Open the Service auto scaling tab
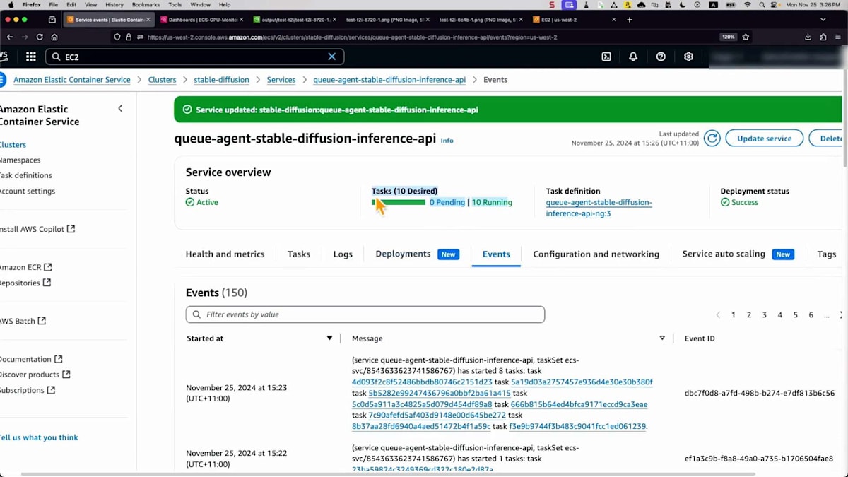The width and height of the screenshot is (848, 477). pos(738,254)
